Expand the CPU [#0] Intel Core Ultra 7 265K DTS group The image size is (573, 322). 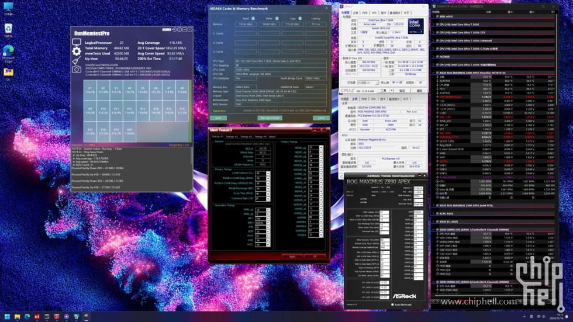[x=434, y=33]
